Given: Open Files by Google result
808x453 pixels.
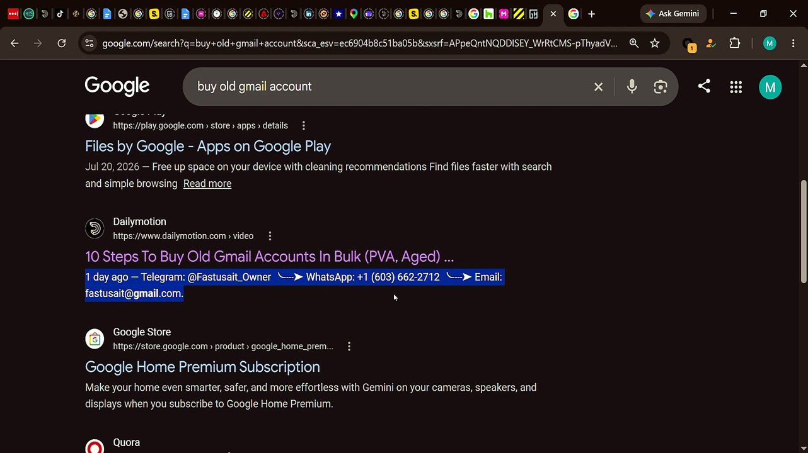Looking at the screenshot, I should pos(208,146).
